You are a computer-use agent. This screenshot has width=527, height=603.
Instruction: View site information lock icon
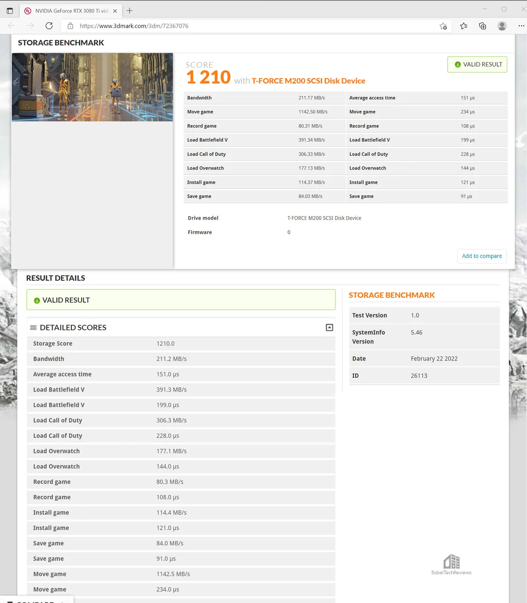coord(70,26)
